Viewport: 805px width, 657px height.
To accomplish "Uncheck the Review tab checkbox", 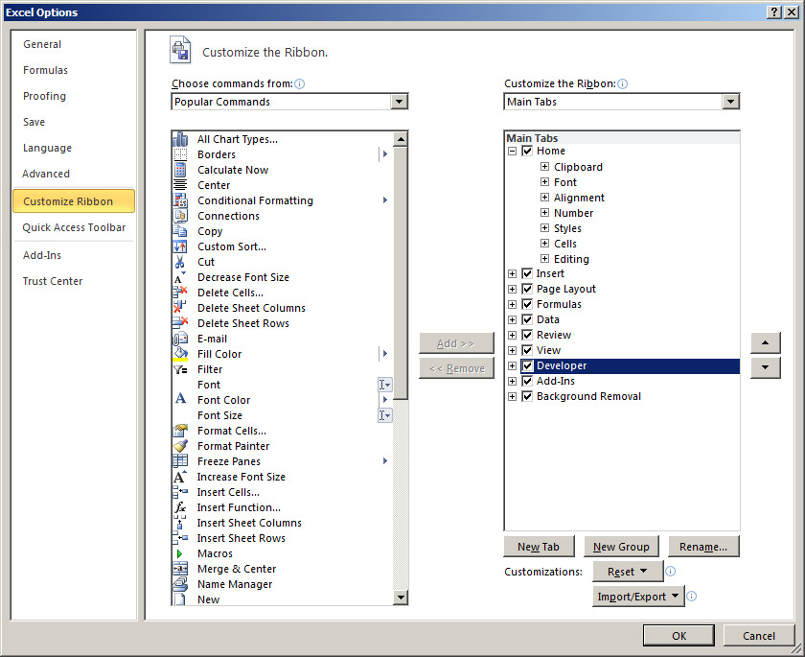I will 527,335.
